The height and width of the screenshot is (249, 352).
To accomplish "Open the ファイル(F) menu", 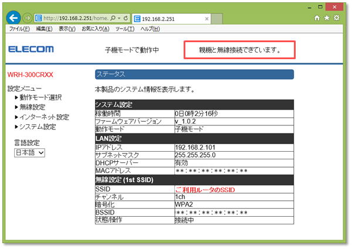I will click(19, 29).
